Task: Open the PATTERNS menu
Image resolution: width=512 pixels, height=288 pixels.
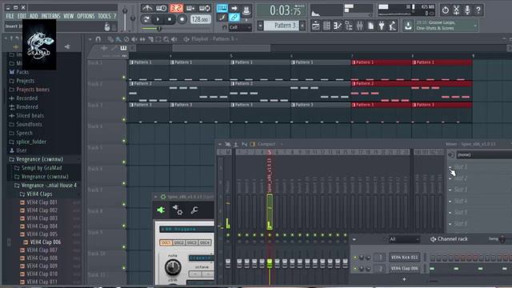Action: tap(50, 16)
